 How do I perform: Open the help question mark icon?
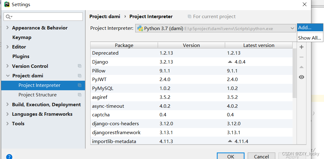9,157
